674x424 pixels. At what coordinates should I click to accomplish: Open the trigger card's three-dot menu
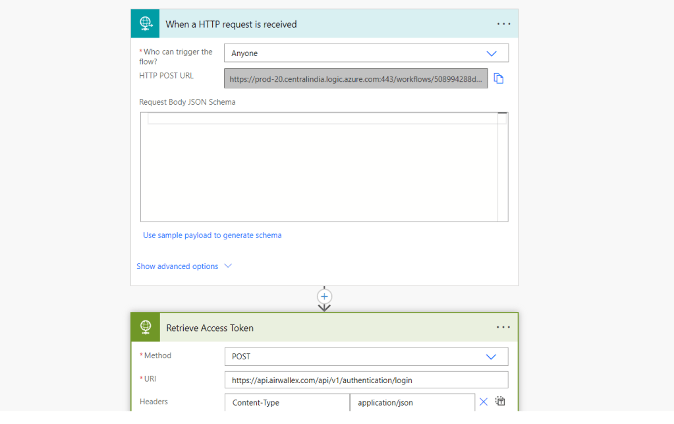(503, 24)
